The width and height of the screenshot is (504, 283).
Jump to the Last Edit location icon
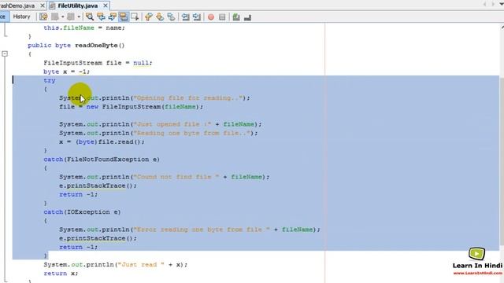[x=43, y=17]
